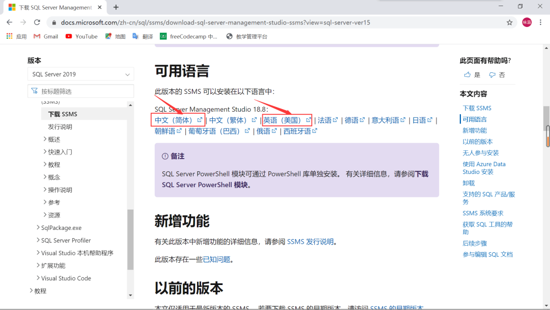Download SSMS in 英语（美国）
550x310 pixels.
coord(287,120)
